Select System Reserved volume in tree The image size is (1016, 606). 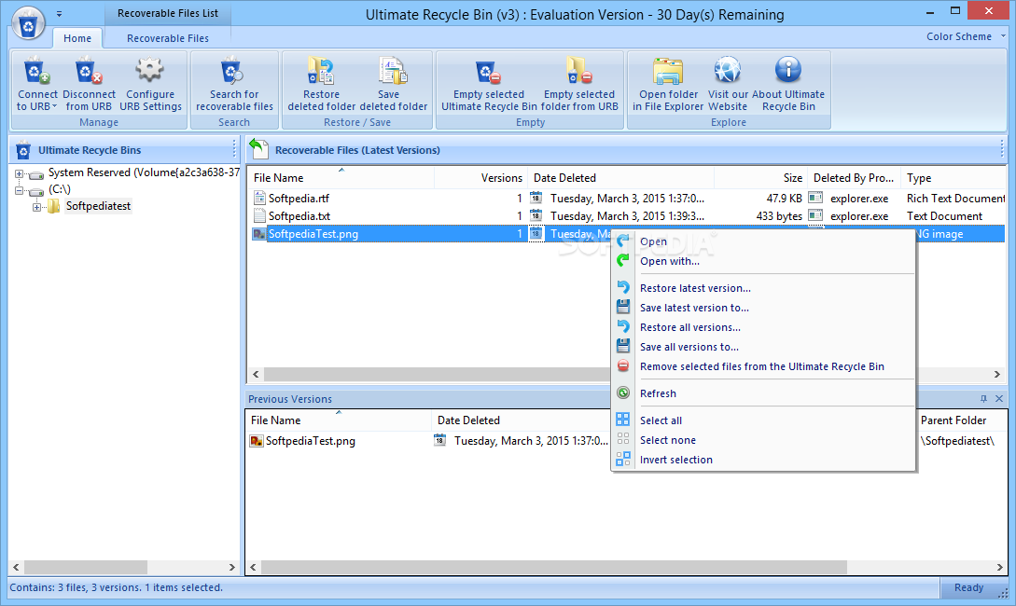[x=144, y=172]
